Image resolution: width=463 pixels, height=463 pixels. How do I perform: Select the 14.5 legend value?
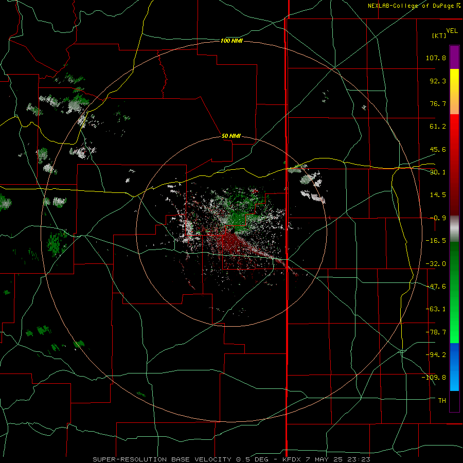(x=438, y=195)
